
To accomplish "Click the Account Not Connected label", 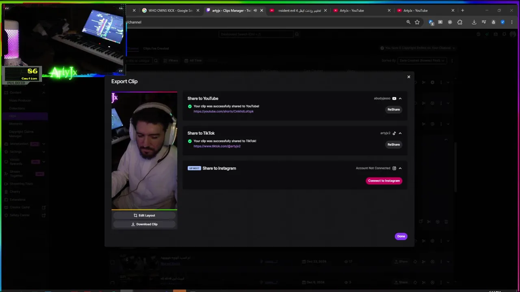I will click(373, 168).
